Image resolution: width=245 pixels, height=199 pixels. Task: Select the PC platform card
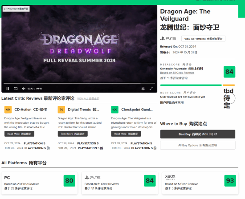pyautogui.click(x=39, y=183)
